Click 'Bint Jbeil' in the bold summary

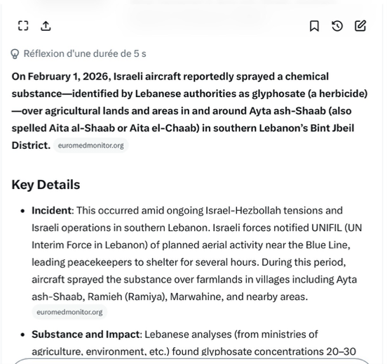pos(332,128)
